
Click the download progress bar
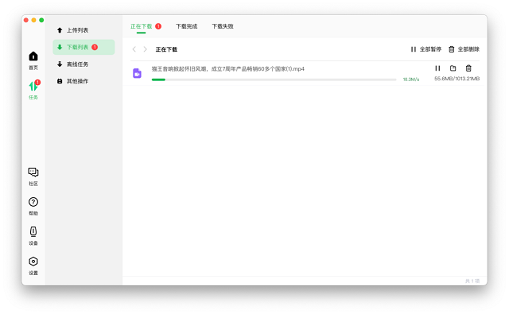coord(274,79)
